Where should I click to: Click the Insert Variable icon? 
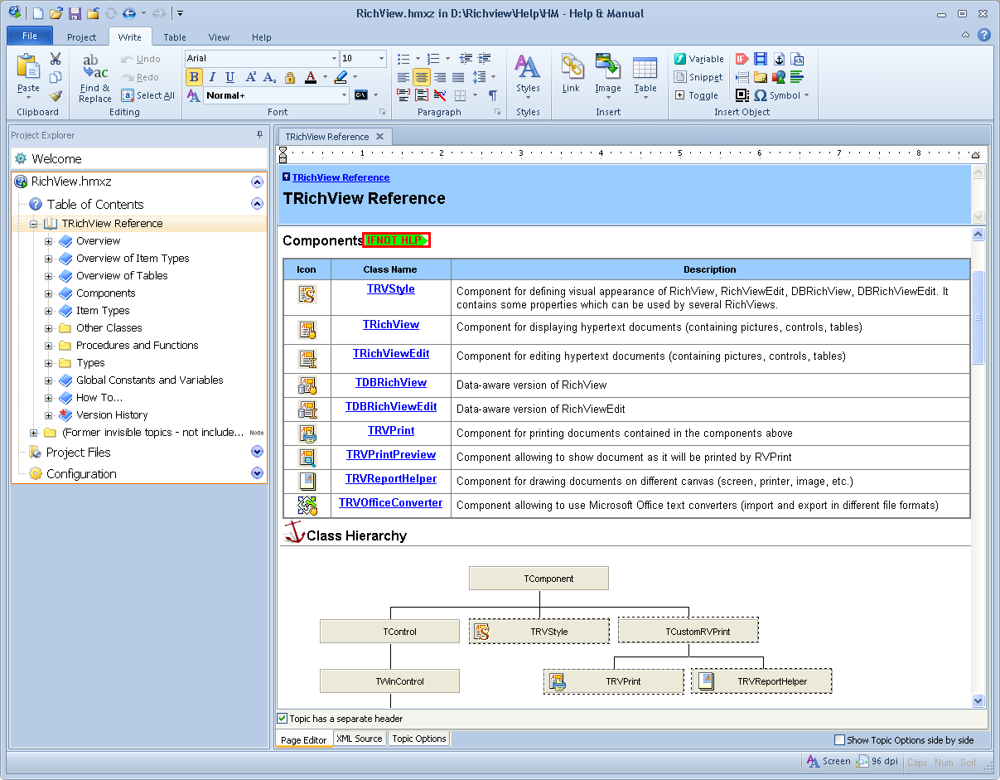[679, 59]
